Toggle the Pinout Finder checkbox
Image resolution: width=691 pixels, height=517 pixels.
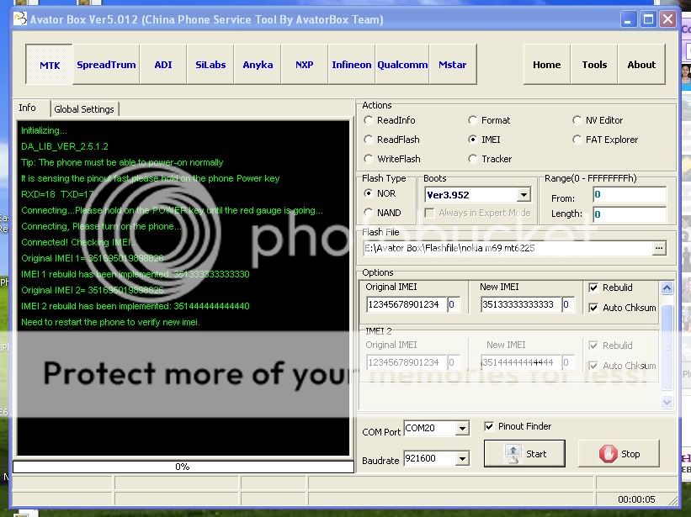click(x=490, y=426)
